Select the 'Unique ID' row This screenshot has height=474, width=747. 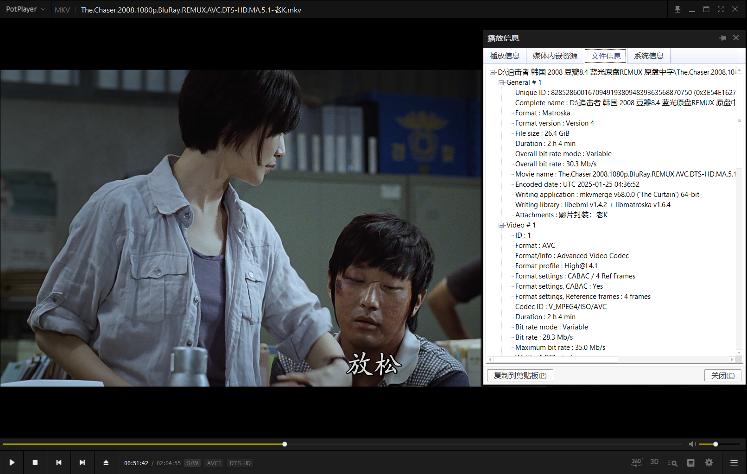click(625, 93)
